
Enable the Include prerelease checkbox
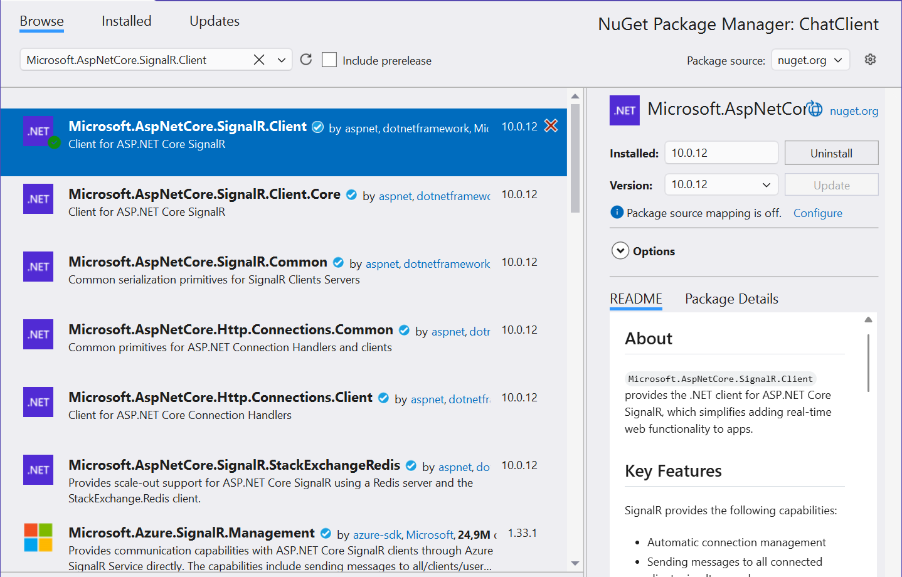click(329, 60)
